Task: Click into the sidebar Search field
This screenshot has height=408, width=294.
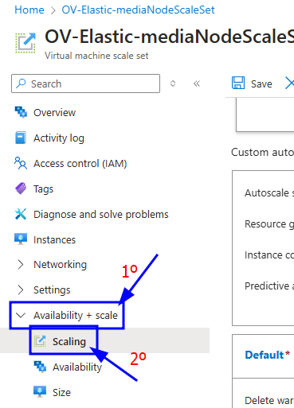Action: tap(85, 84)
